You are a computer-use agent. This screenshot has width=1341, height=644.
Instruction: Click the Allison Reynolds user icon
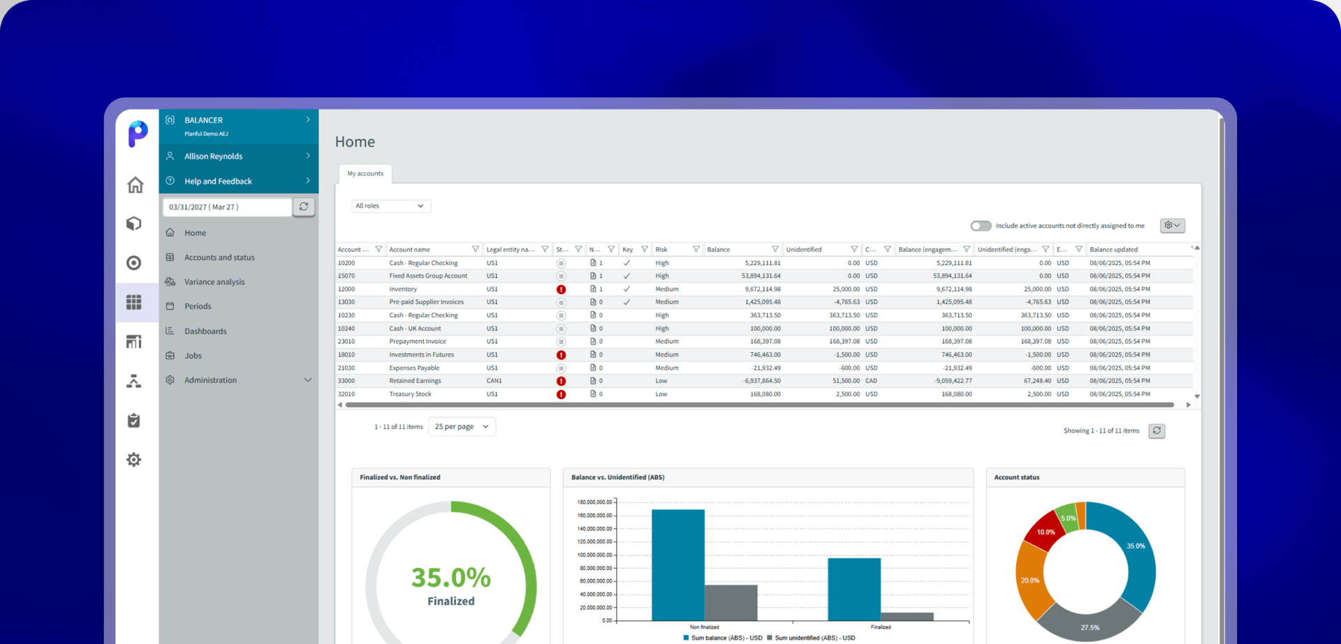170,156
